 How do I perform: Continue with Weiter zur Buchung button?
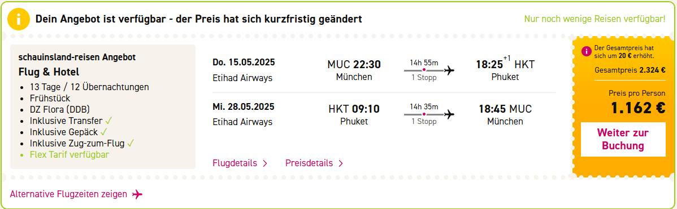623,139
